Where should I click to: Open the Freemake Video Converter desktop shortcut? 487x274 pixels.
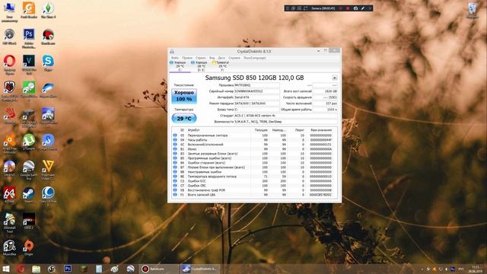(48, 170)
